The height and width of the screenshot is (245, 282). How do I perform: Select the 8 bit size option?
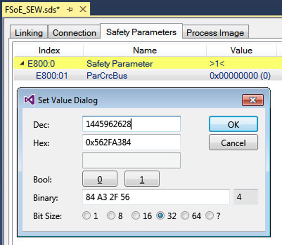click(111, 216)
